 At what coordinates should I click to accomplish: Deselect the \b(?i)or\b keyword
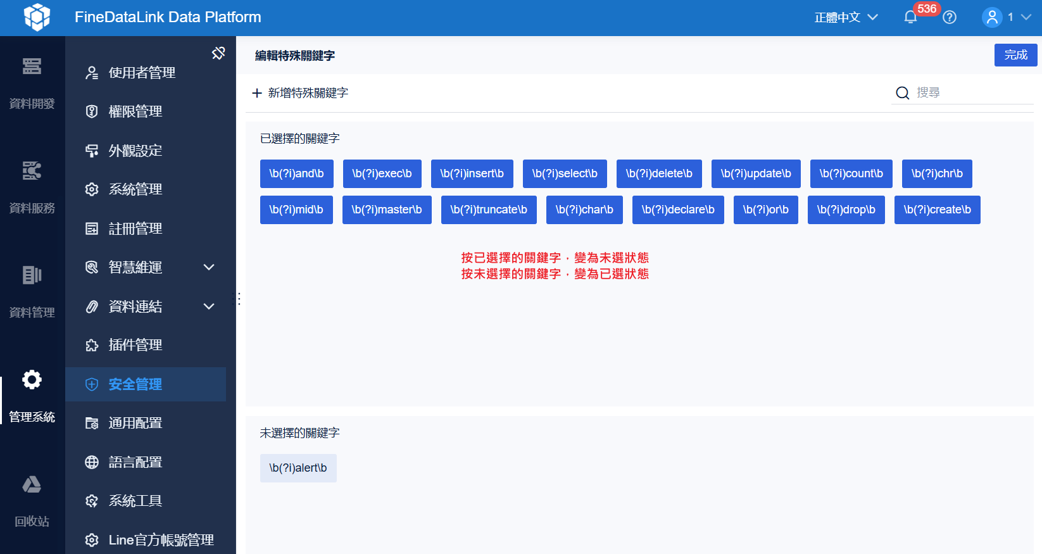pos(766,210)
